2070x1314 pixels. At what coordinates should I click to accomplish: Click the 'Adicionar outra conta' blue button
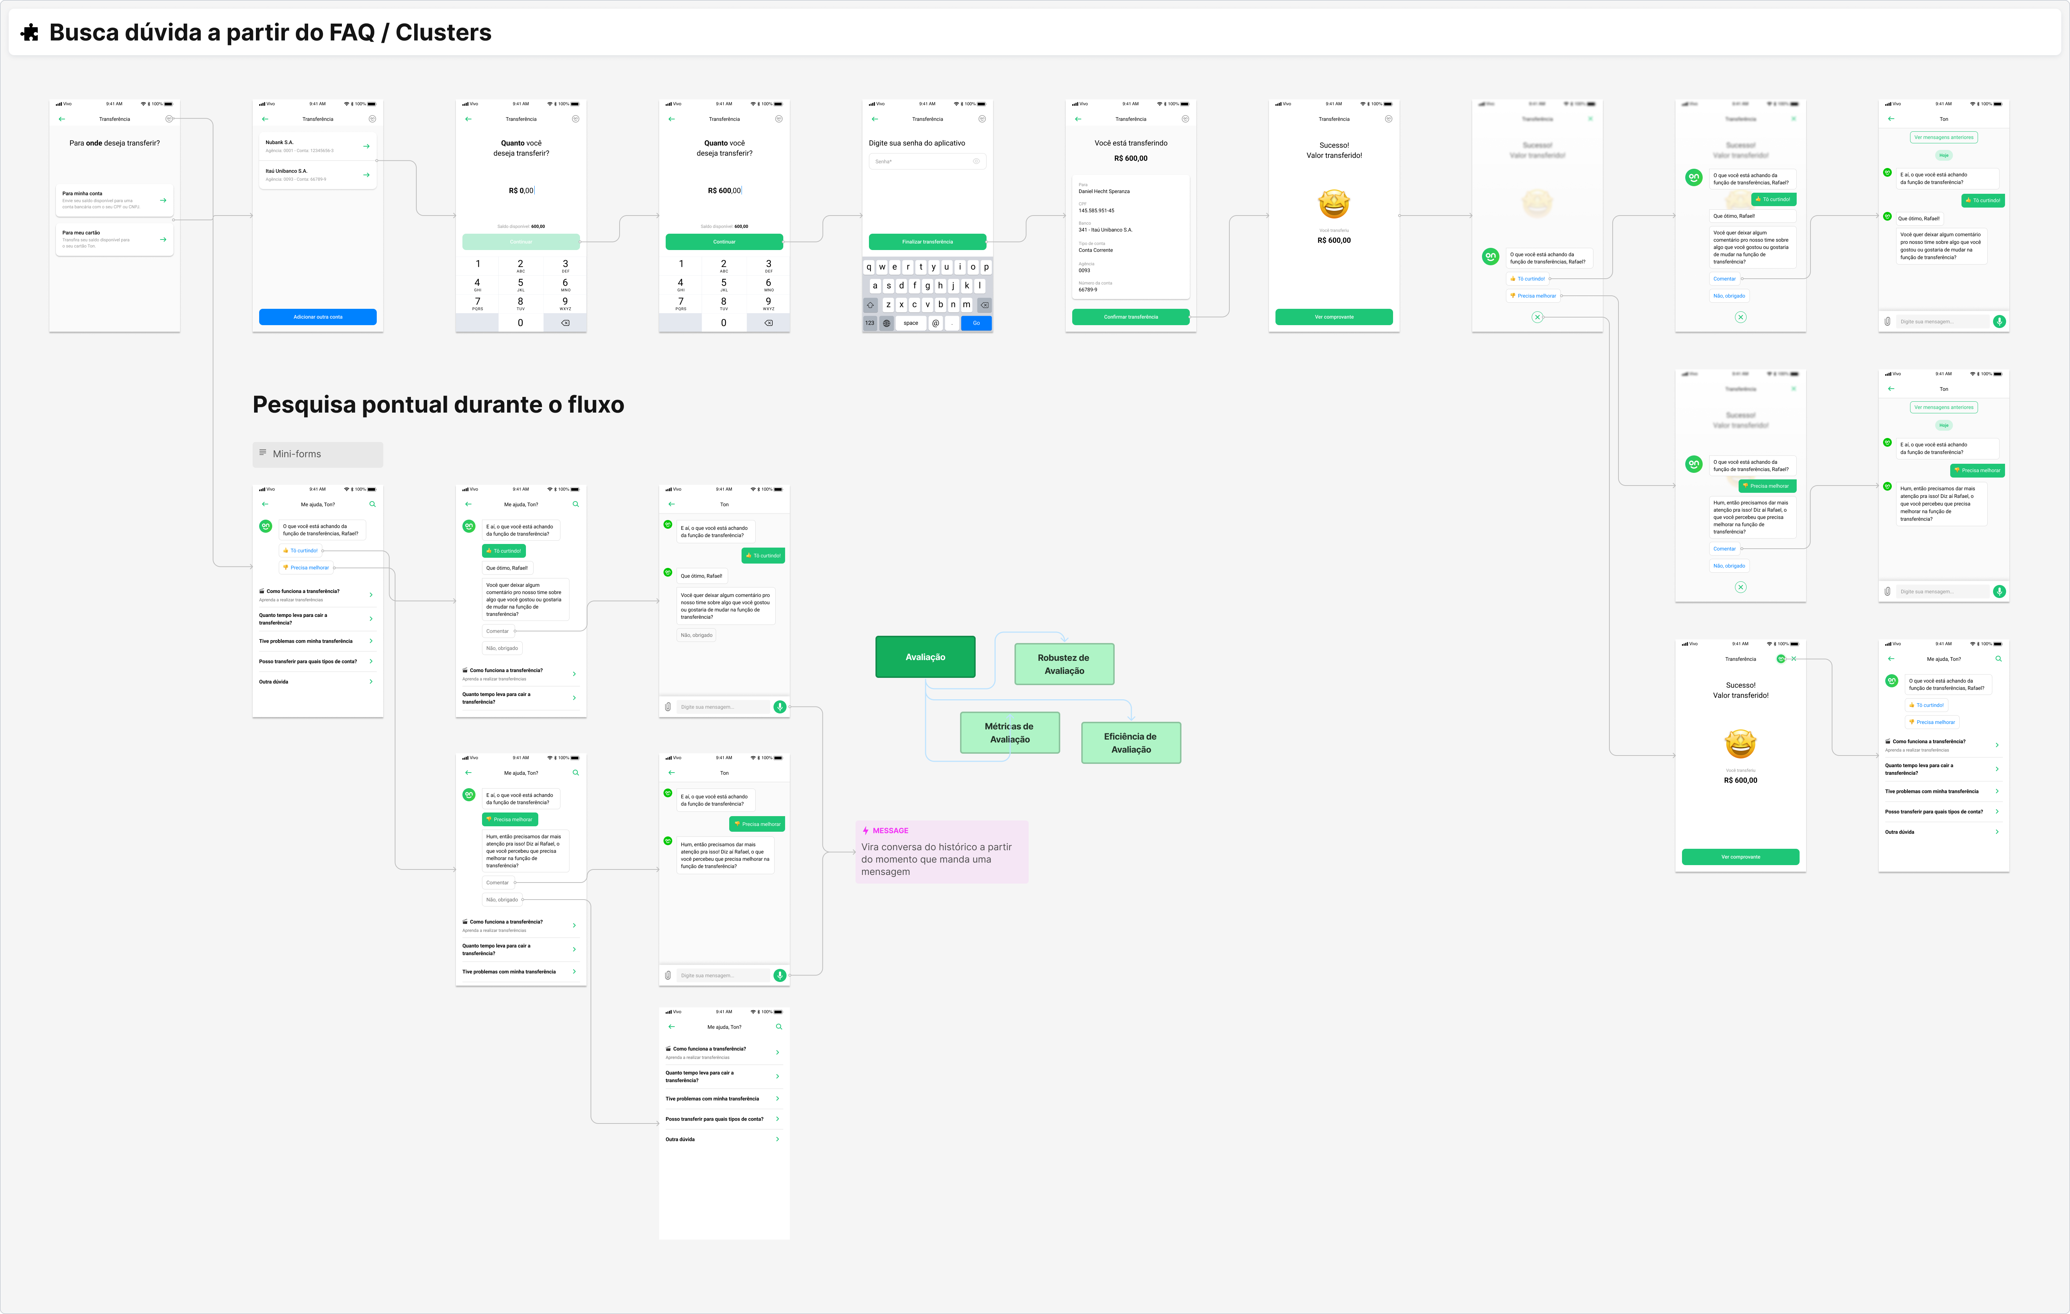click(317, 317)
